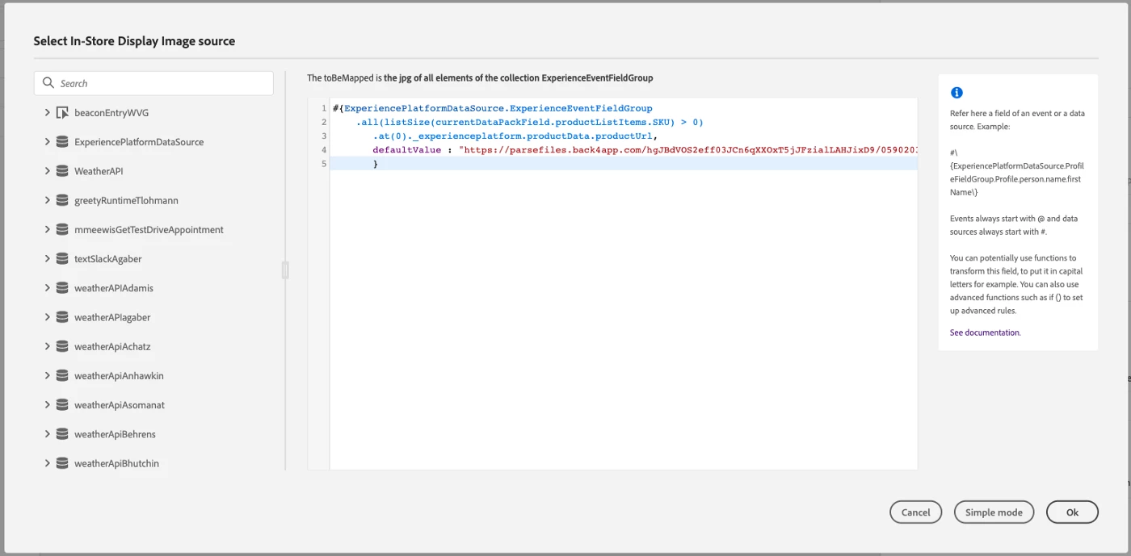Screen dimensions: 1131x556
Task: Select textSlackAgaber in the tree
Action: (x=108, y=259)
